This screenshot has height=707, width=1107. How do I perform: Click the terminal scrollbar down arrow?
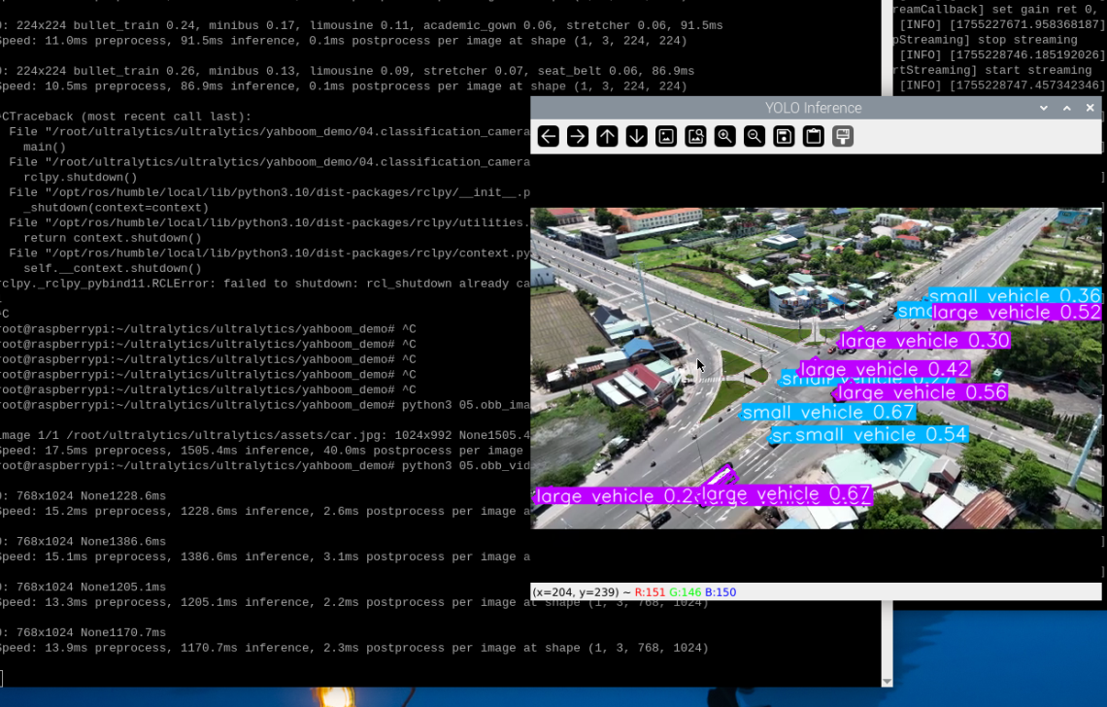tap(888, 682)
